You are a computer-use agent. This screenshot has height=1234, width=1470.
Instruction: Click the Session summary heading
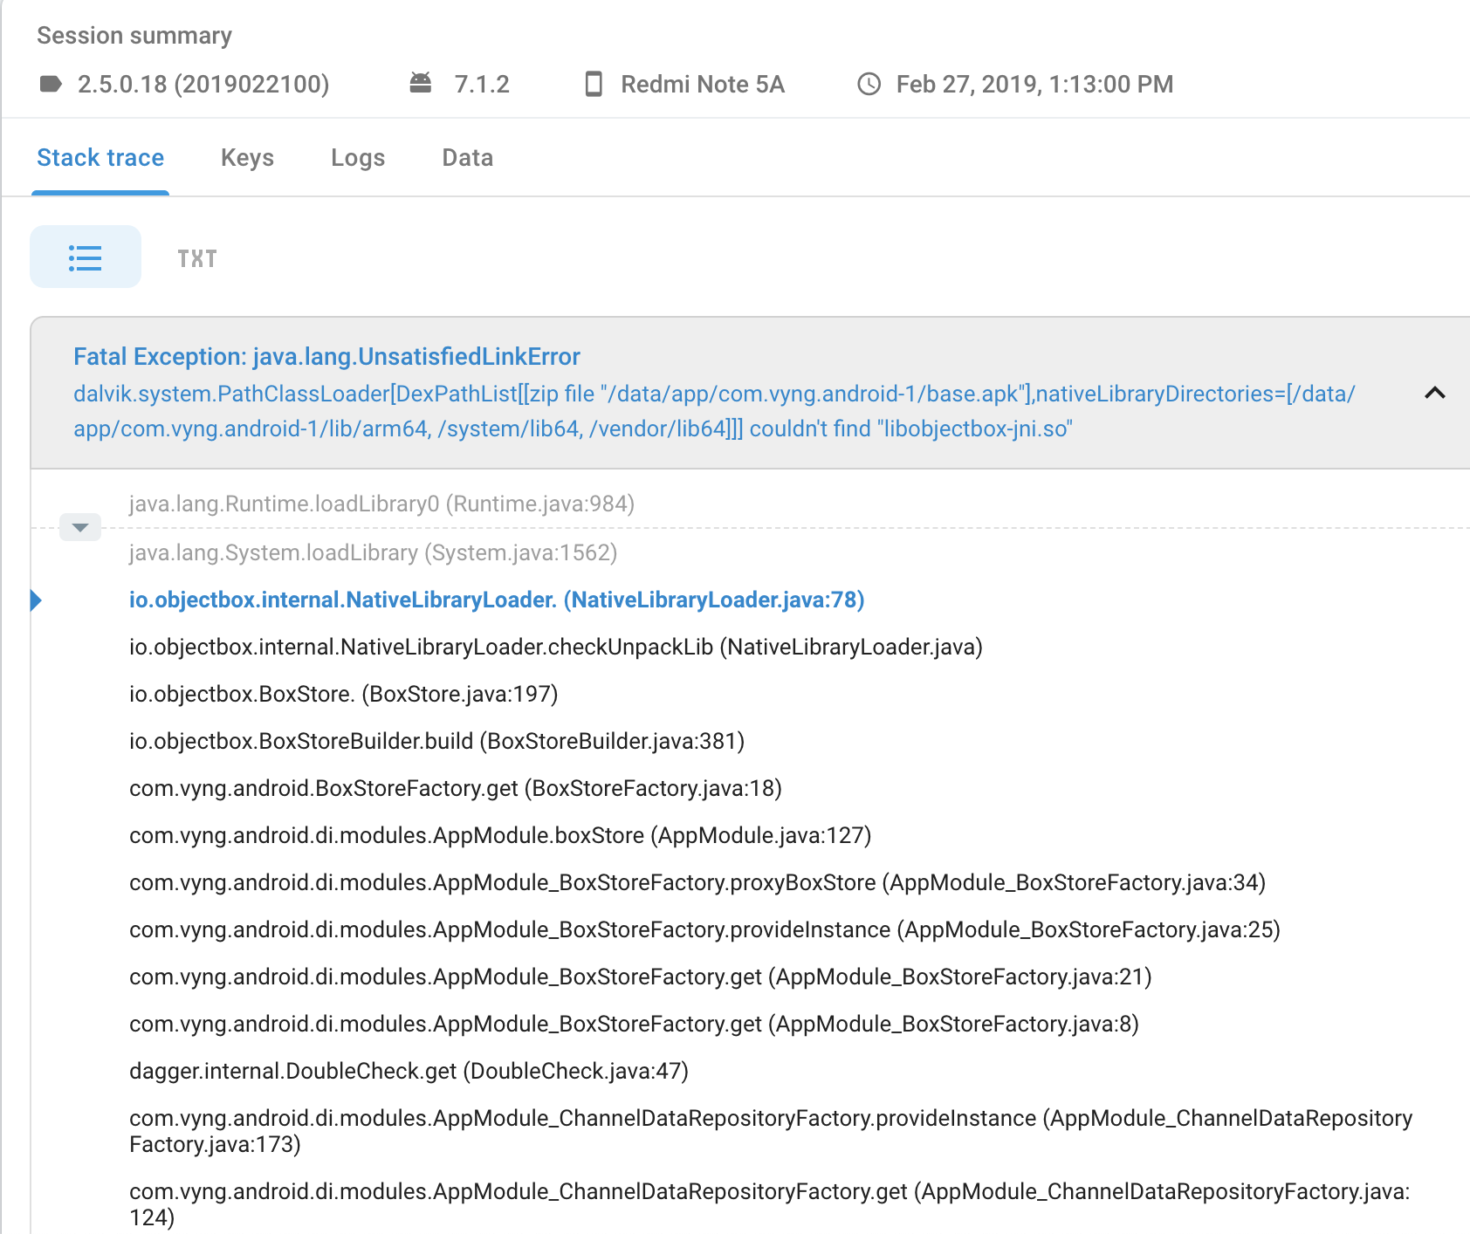click(x=134, y=36)
